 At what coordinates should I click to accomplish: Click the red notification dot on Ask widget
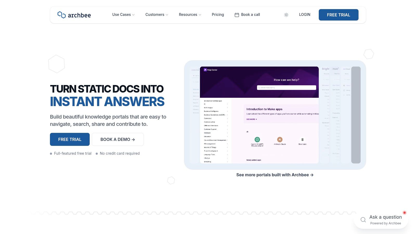coord(404,213)
